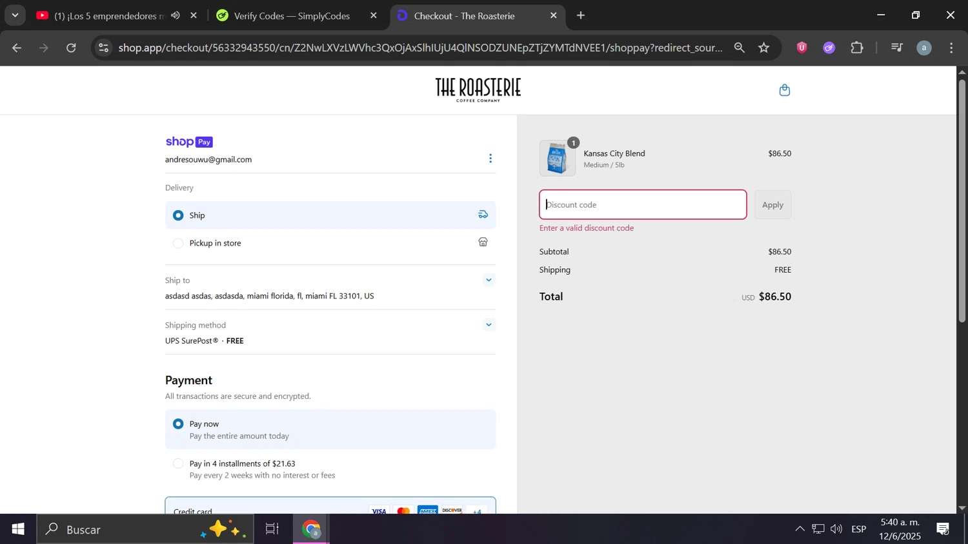Click the email andresouwu@gmail.com
Image resolution: width=968 pixels, height=544 pixels.
coord(208,159)
